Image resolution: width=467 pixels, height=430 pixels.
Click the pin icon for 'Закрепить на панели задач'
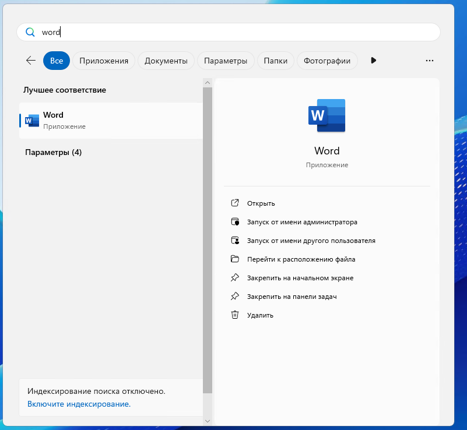(235, 297)
